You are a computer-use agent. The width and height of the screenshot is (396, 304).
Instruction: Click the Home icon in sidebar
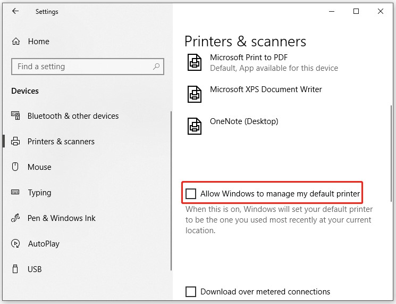(x=16, y=42)
